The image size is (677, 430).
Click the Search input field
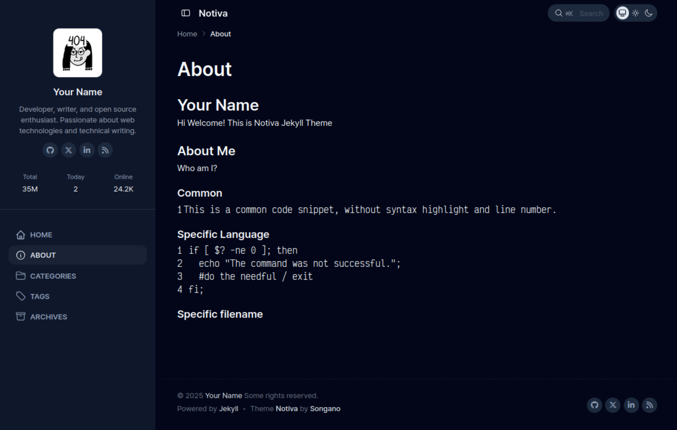590,14
